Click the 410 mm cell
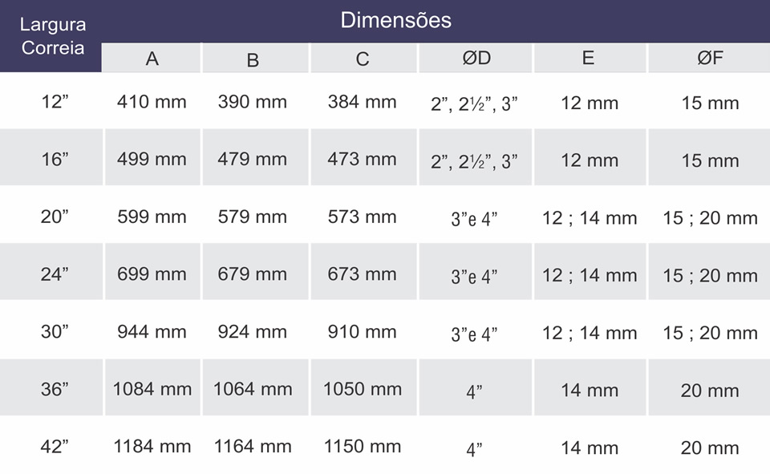The width and height of the screenshot is (770, 474). [x=152, y=102]
